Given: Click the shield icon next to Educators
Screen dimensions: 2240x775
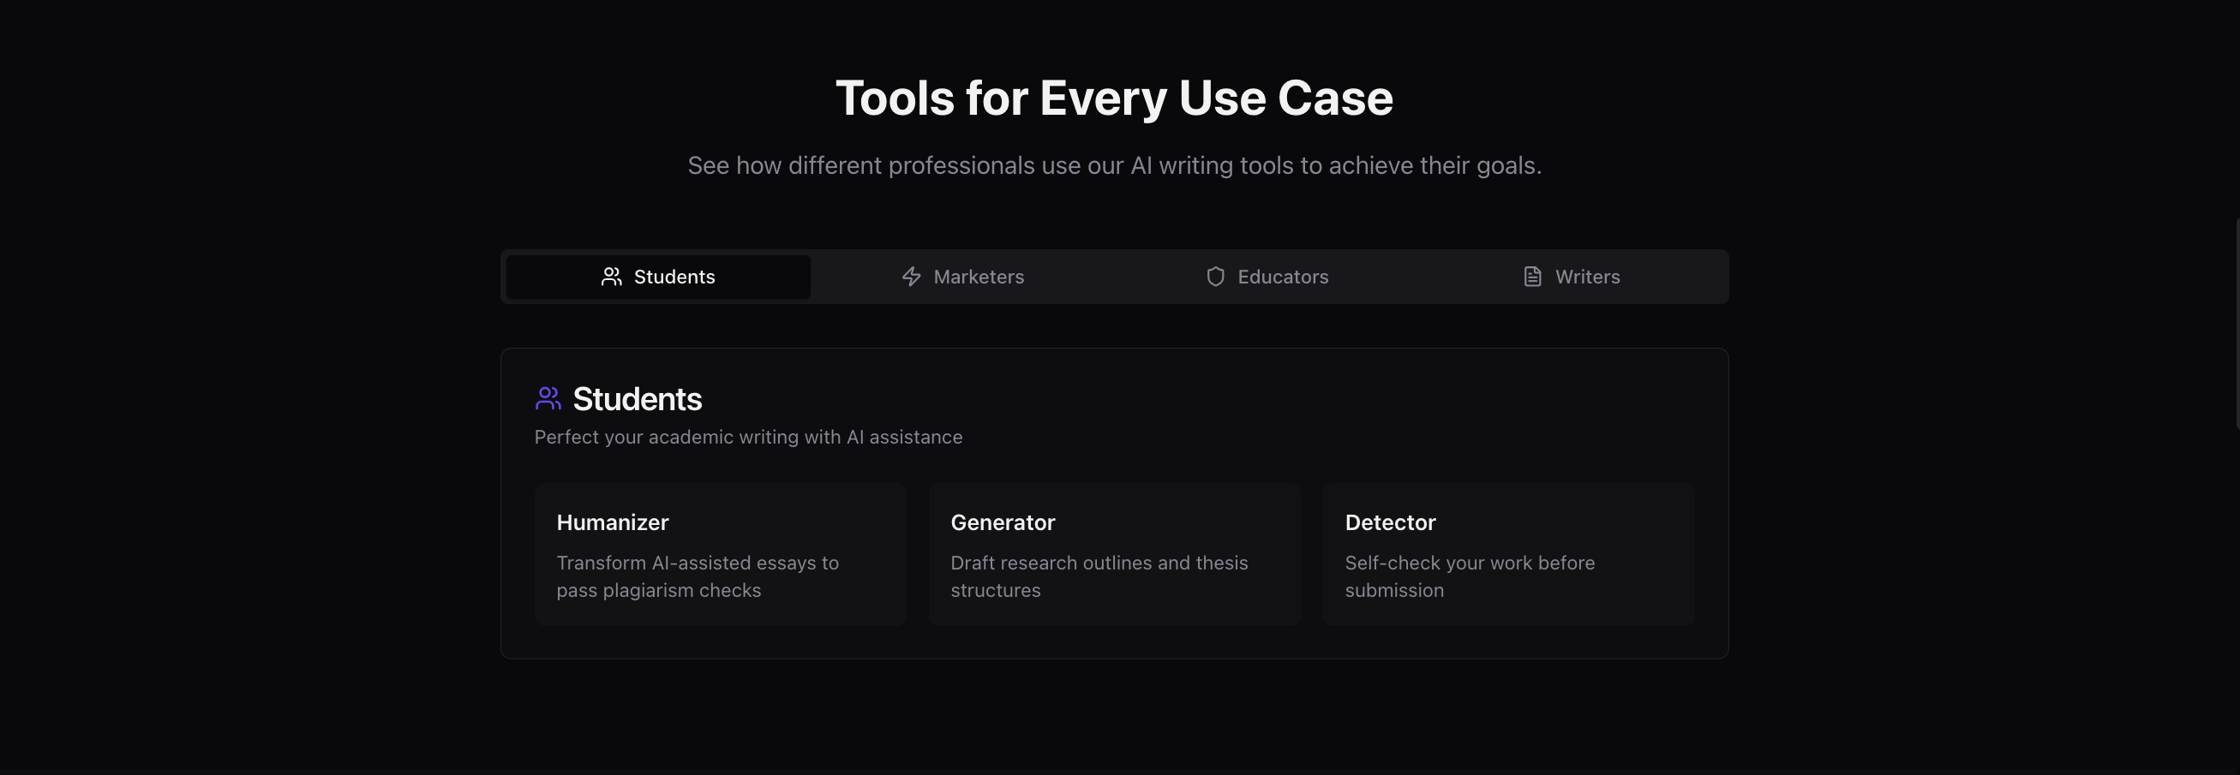Looking at the screenshot, I should click(x=1215, y=277).
